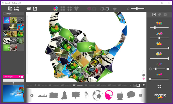Select the colorful random collage layout
Viewport: 173px width, 104px height.
click(x=56, y=9)
